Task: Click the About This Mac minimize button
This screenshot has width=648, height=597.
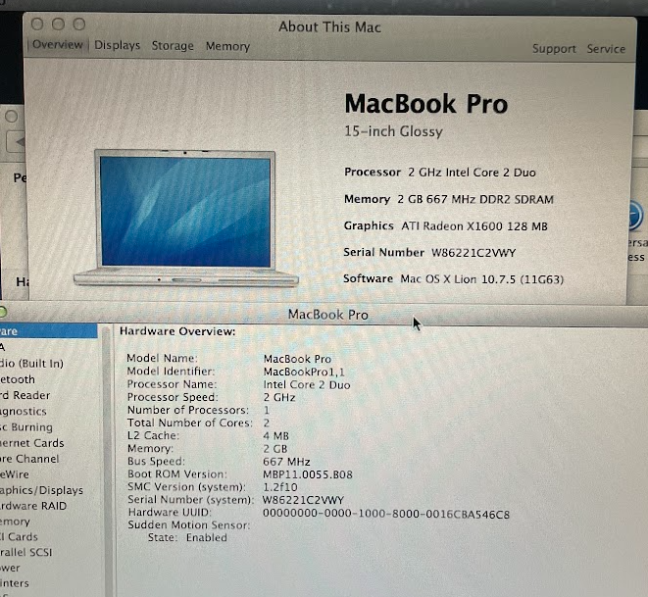Action: (x=58, y=24)
